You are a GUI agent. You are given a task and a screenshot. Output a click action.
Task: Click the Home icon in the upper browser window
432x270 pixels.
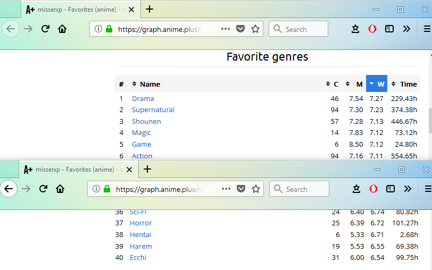pos(62,29)
